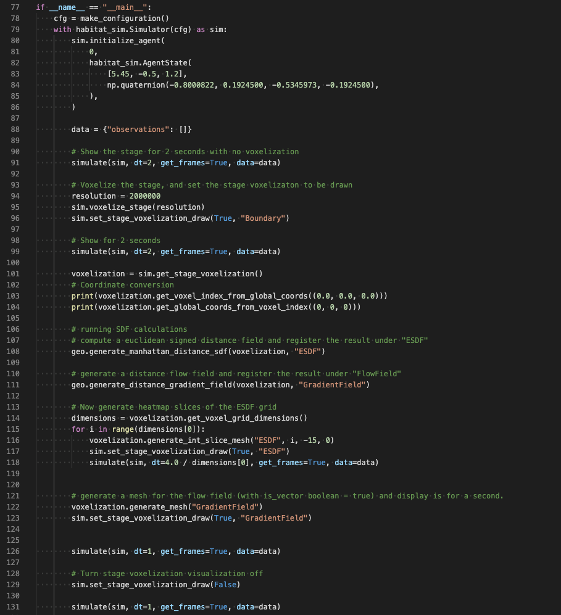This screenshot has width=561, height=615.
Task: Click the '"observations"' string literal
Action: click(138, 130)
